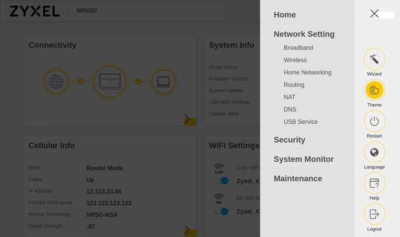Open the Home link in the menu

point(285,15)
